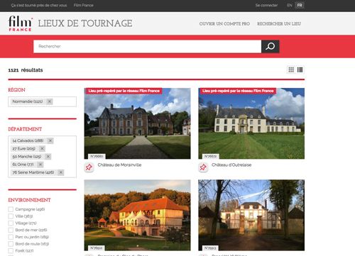Screen dimensions: 355x256
Task: Switch to list view layout
Action: [300, 69]
